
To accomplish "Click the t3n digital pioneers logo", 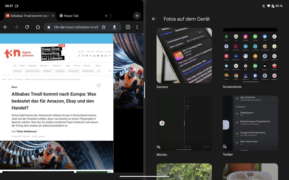I will 19,54.
